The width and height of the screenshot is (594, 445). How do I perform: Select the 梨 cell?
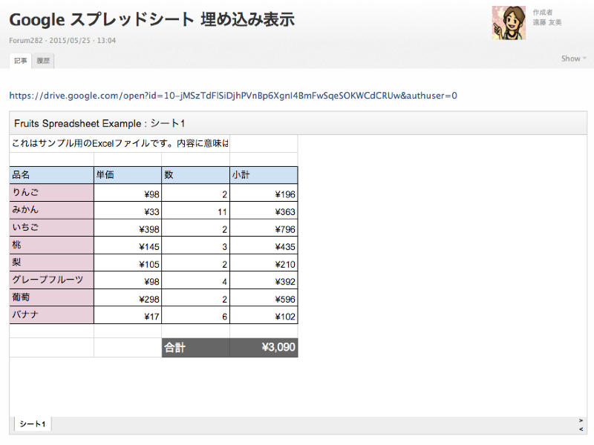click(51, 263)
